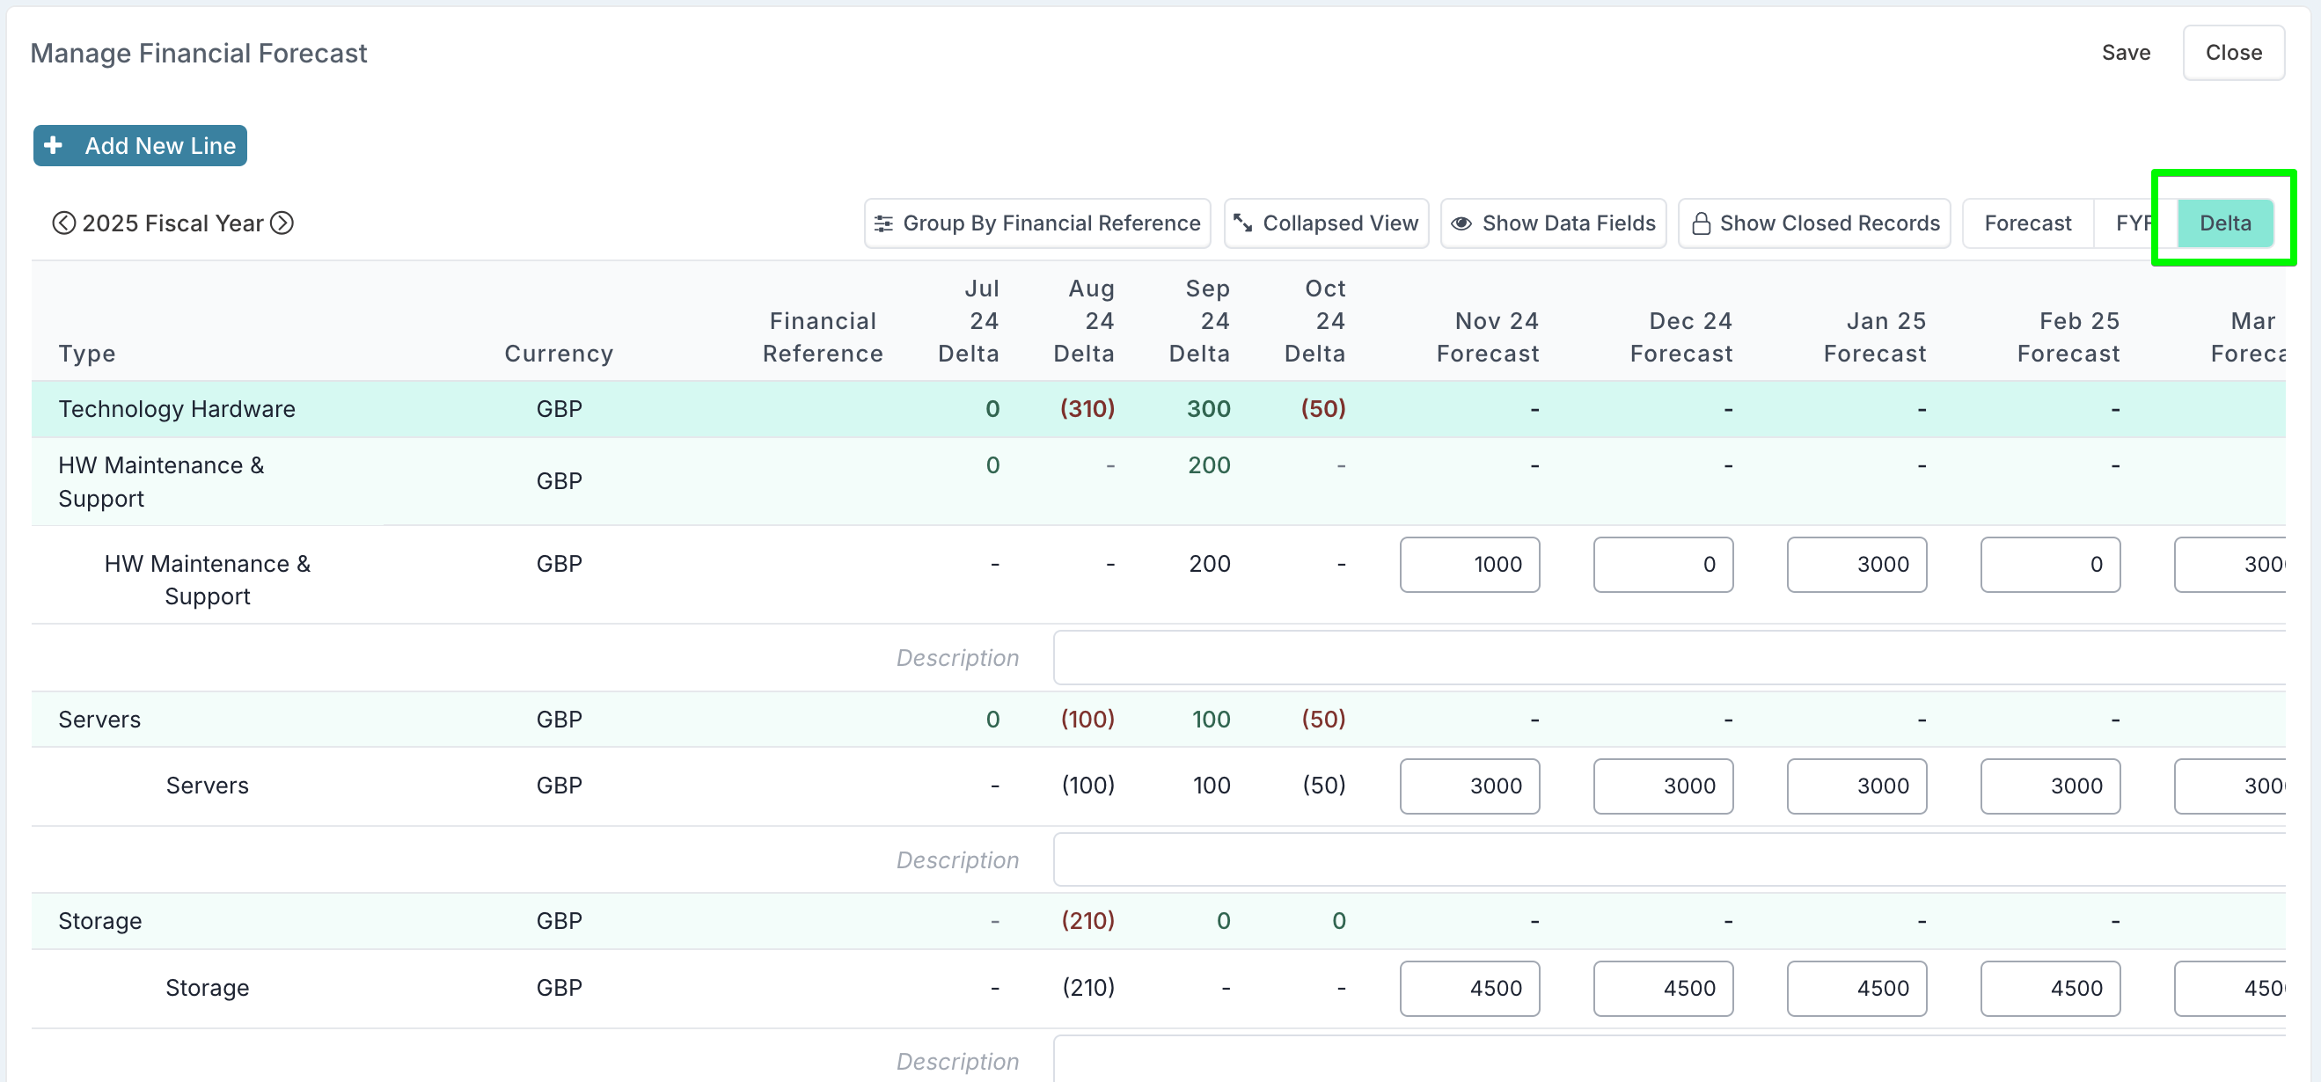The image size is (2321, 1082).
Task: Edit Servers Nov 24 forecast field
Action: (x=1469, y=786)
